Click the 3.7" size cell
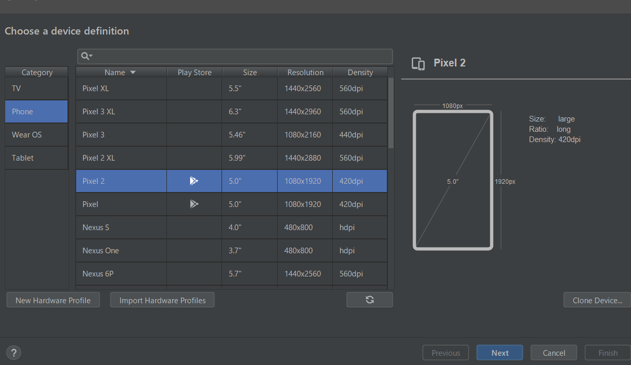 point(250,251)
